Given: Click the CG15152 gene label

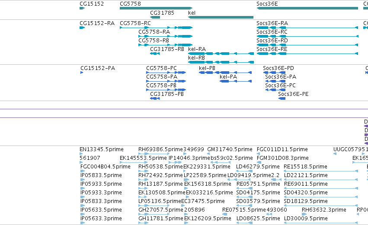Looking at the screenshot, I should 92,4.
